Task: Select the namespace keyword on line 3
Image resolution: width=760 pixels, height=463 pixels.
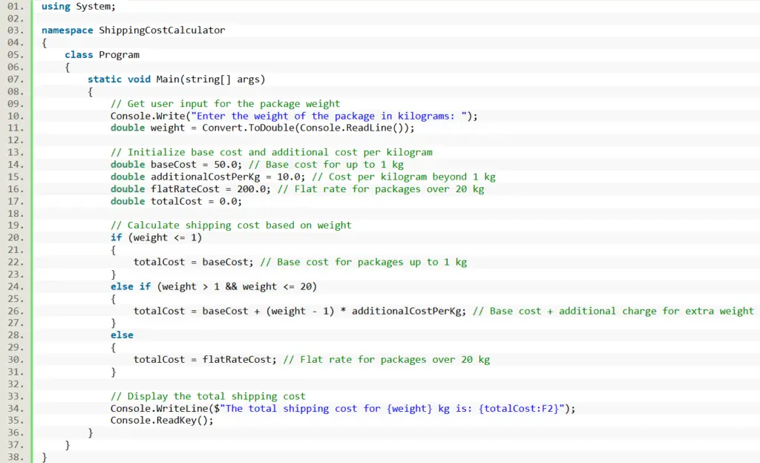Action: [67, 30]
